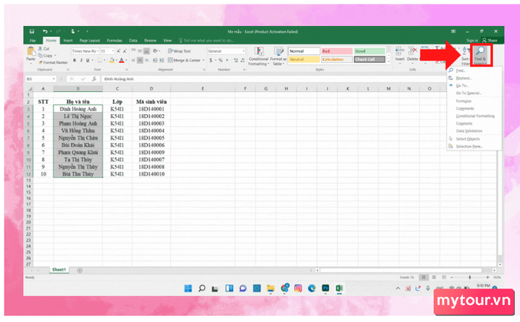
Task: Toggle Bottom Align vertical alignment
Action: click(x=146, y=51)
